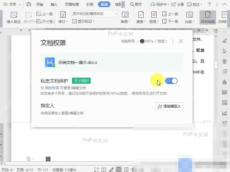Click the horizontal scrollbar track

click(x=69, y=163)
